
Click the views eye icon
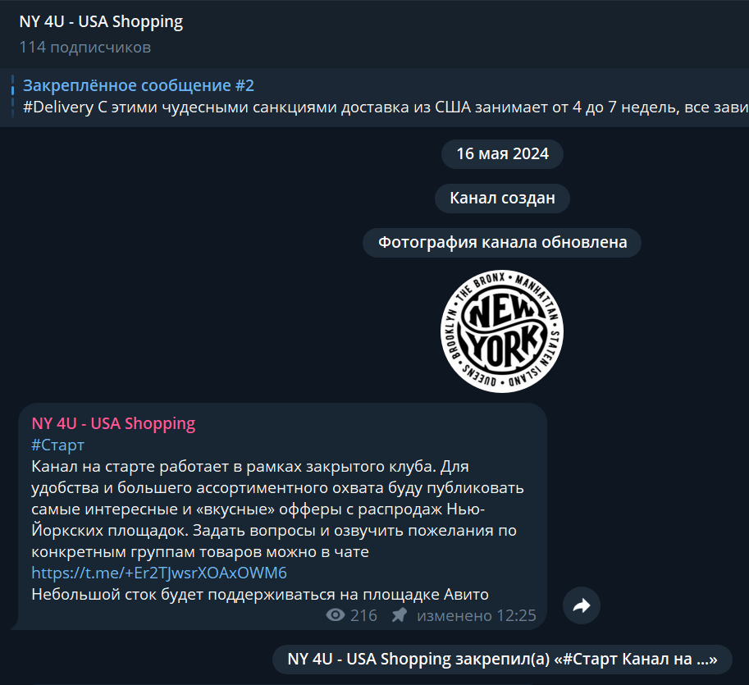pos(336,615)
